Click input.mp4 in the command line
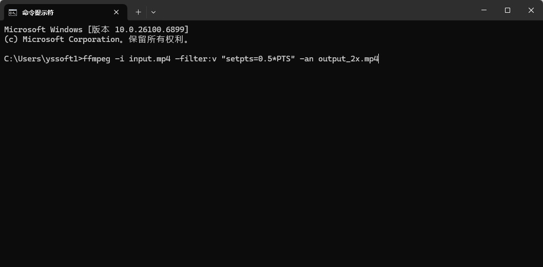 pos(149,59)
